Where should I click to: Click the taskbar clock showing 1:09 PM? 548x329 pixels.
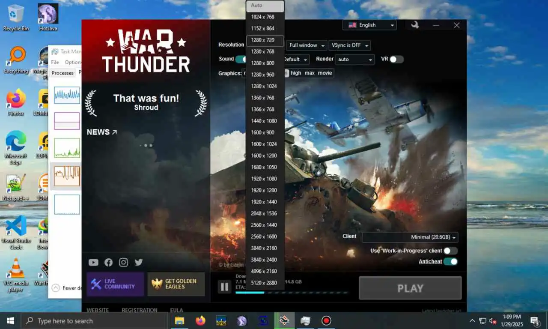512,320
